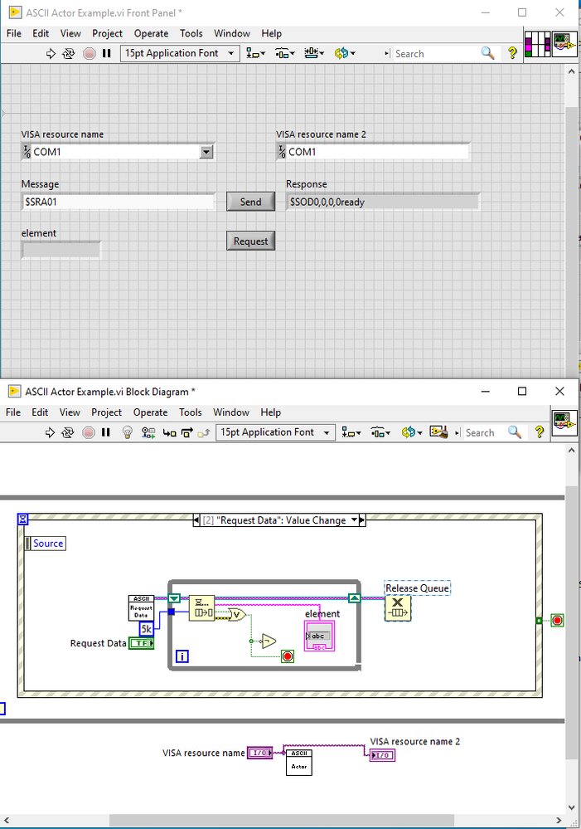
Task: Click the event timeout hourglass terminal
Action: coord(22,519)
